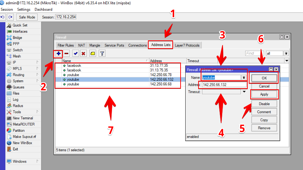Image resolution: width=303 pixels, height=170 pixels.
Task: Click the yellow Comment note icon
Action: click(93, 54)
